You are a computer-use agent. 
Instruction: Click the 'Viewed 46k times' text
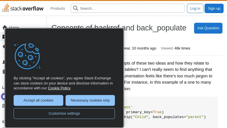coord(175,48)
